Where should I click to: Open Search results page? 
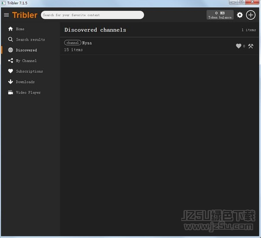pos(31,39)
